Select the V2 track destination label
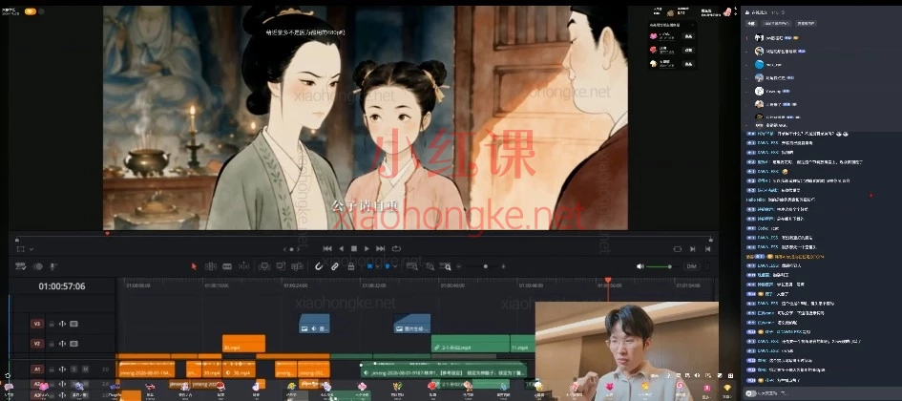The height and width of the screenshot is (401, 902). [x=37, y=344]
